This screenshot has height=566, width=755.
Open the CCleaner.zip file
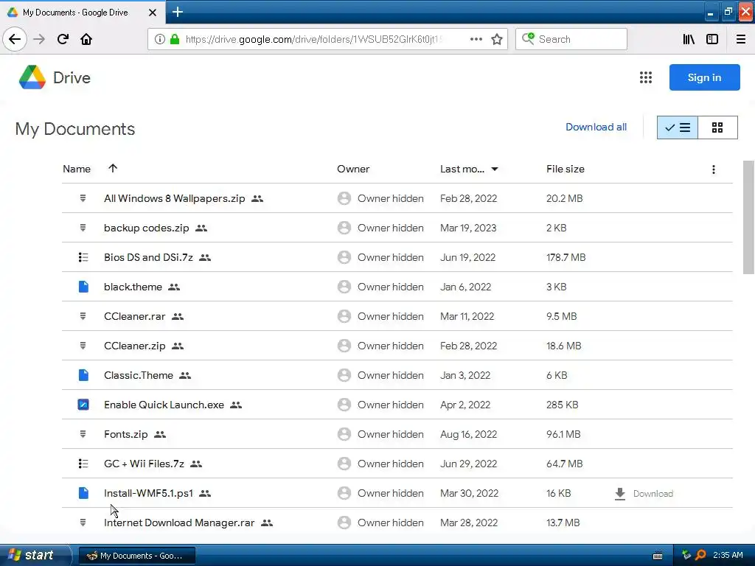135,346
